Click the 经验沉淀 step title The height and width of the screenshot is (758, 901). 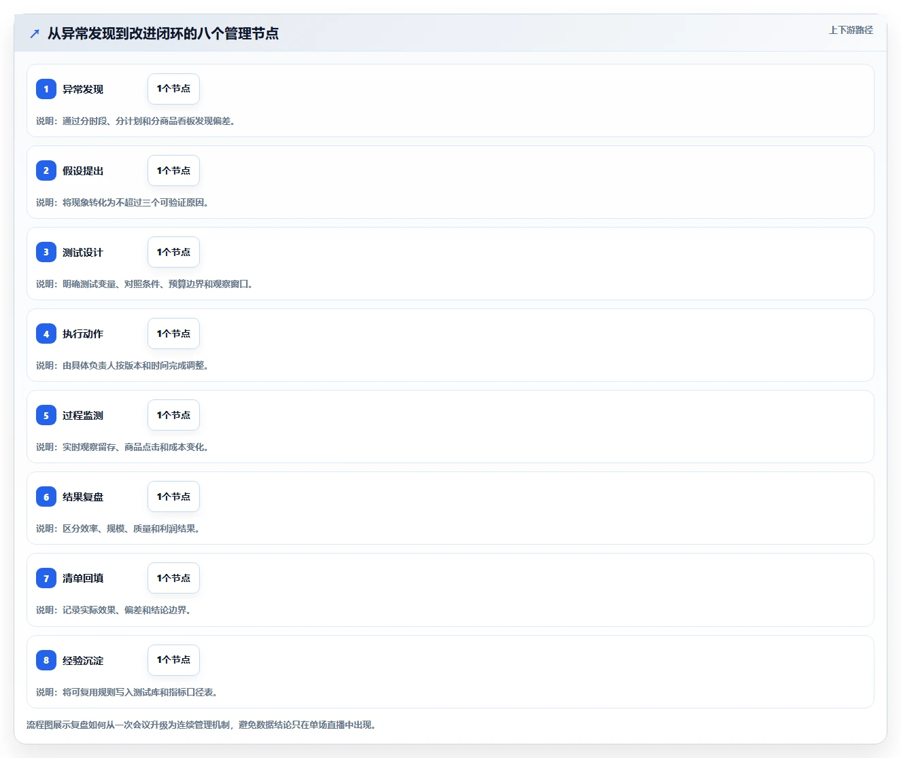pyautogui.click(x=83, y=660)
